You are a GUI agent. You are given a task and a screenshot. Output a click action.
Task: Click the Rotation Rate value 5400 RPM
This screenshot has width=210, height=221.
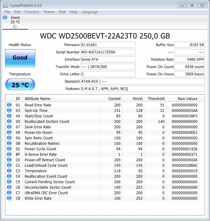(x=190, y=59)
